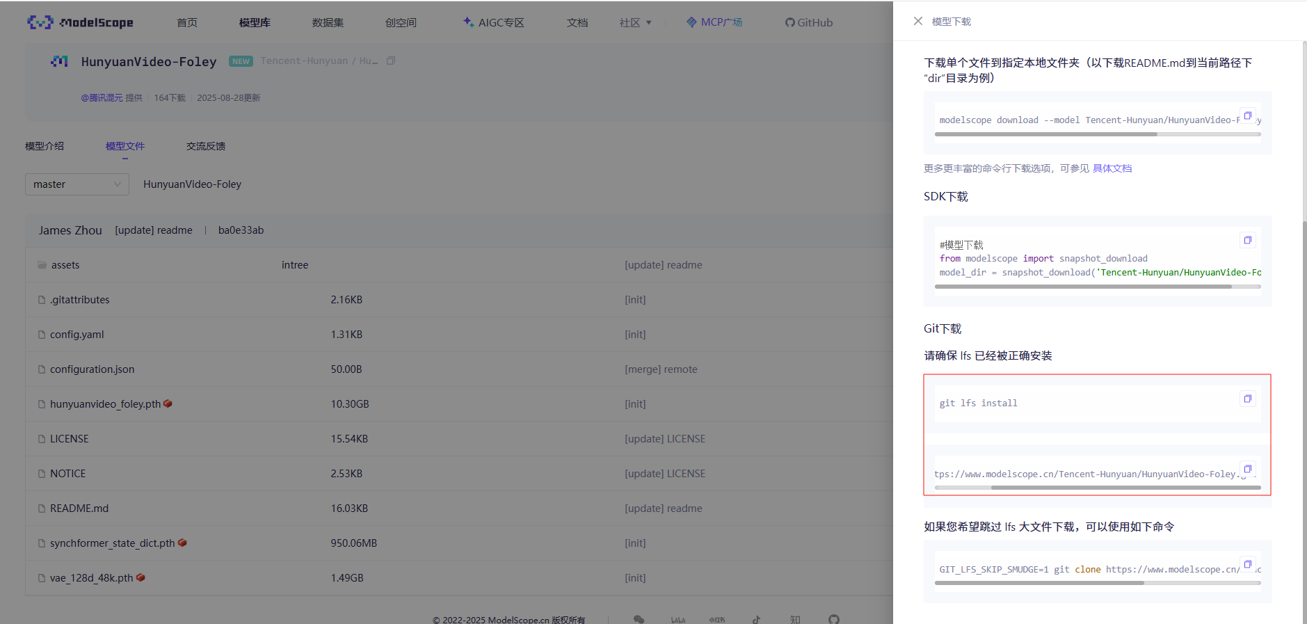Open 创空间 in the navigation bar
This screenshot has width=1307, height=624.
[x=401, y=22]
